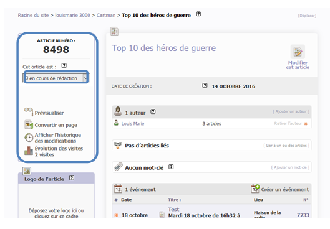Open event number 7233 link
Viewport: 330px width, 229px height.
pyautogui.click(x=303, y=215)
